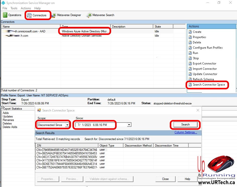
Task: Click the Refresh Schema icon
Action: click(190, 79)
